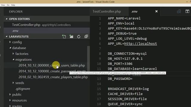The height and width of the screenshot is (107, 191).
Task: Click the http://localhost link in APP_URL
Action: tap(141, 44)
